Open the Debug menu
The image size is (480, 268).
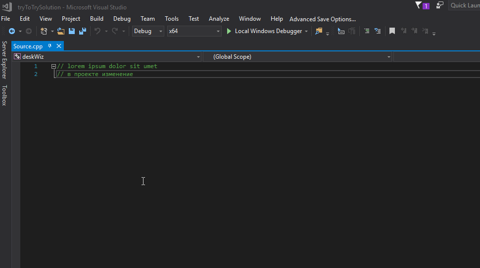coord(122,19)
